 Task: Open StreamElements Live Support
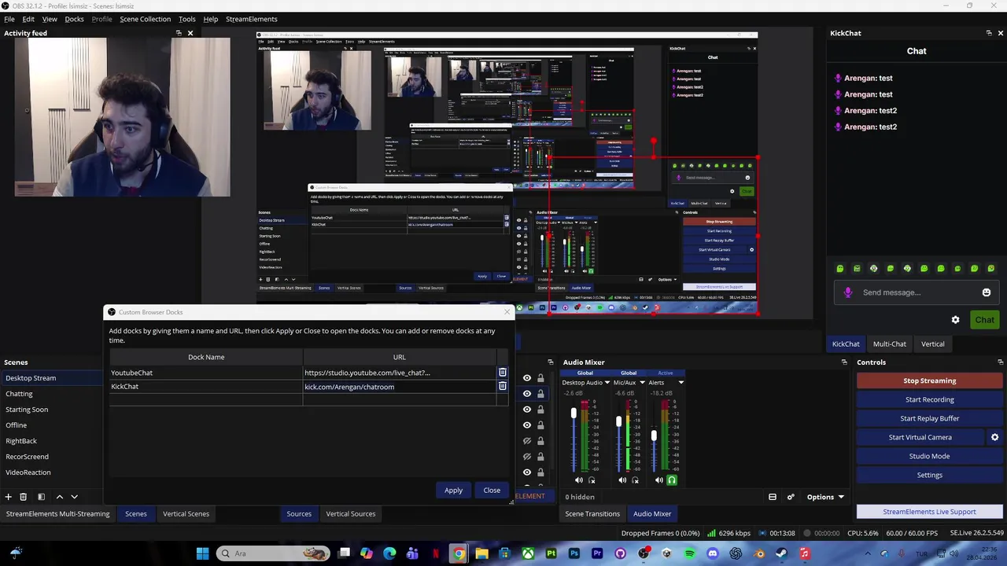[x=929, y=512]
